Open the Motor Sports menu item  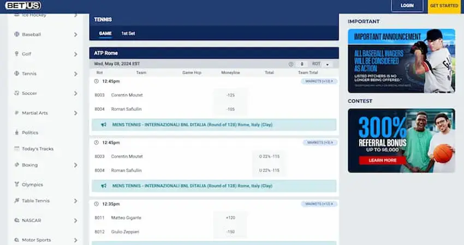pos(37,240)
